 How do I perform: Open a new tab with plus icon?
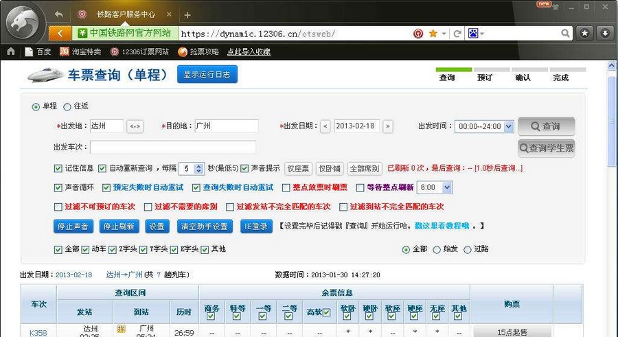[187, 15]
